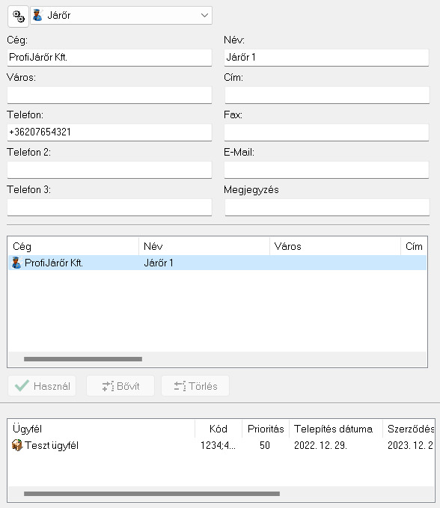Click the Bővít add button

click(120, 386)
